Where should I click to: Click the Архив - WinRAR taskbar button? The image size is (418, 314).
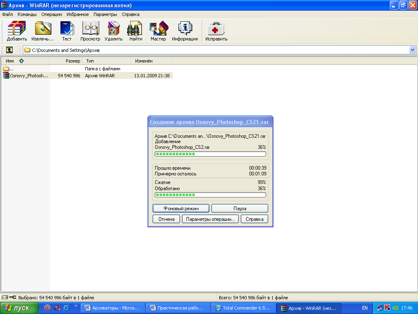[309, 308]
